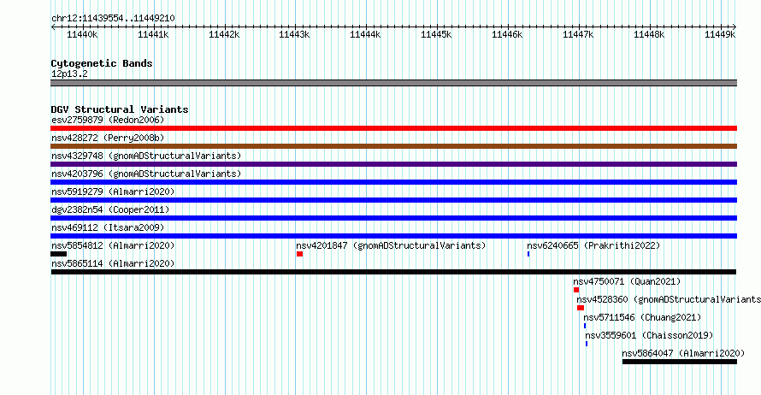Click the red nsv4750071 marker

coord(576,290)
